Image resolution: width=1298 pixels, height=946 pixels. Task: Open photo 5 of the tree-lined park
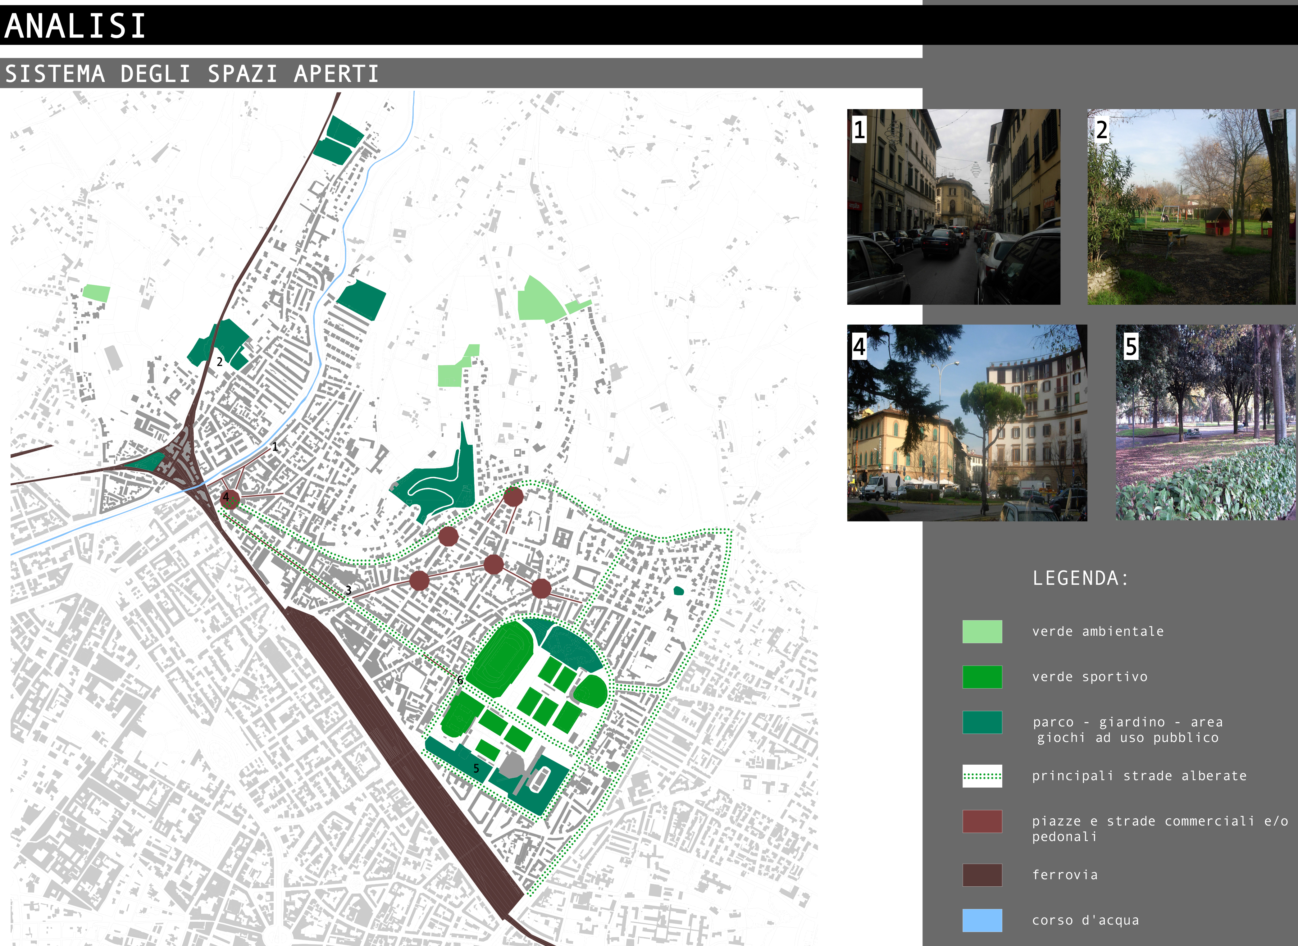click(x=1205, y=423)
